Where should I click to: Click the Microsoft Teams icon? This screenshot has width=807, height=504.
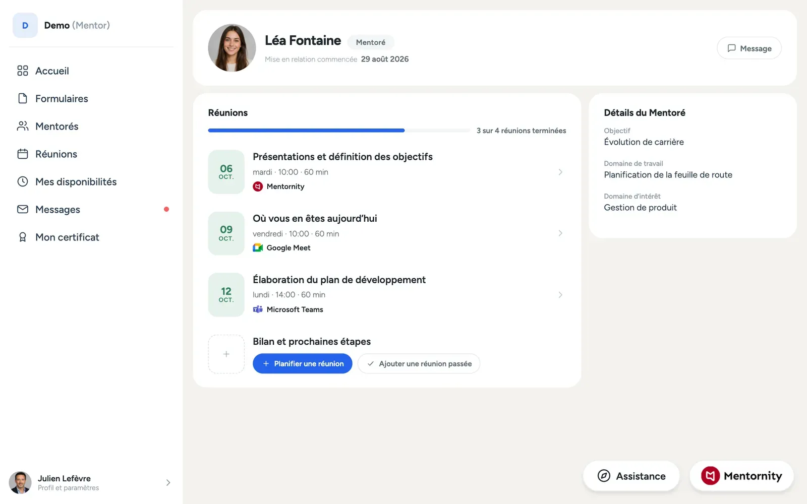(x=258, y=309)
